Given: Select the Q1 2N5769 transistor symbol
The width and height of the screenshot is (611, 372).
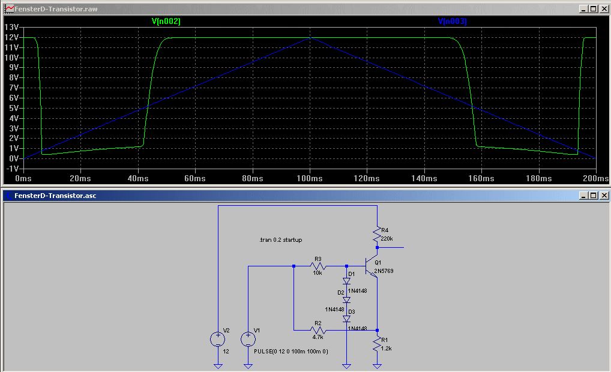Looking at the screenshot, I should point(372,267).
